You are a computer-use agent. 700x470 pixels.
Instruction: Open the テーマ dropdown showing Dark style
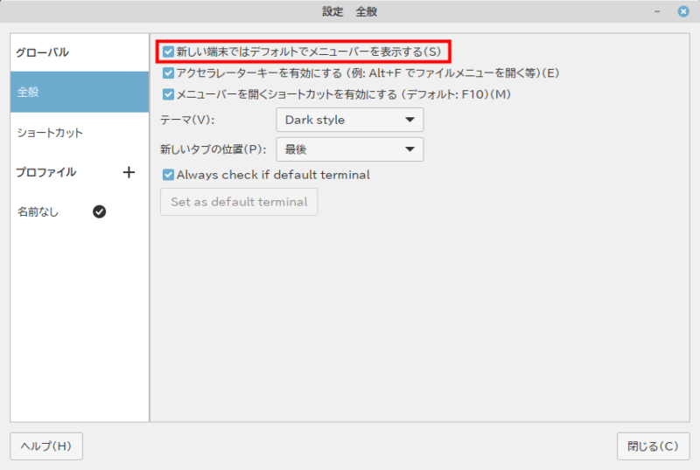349,120
